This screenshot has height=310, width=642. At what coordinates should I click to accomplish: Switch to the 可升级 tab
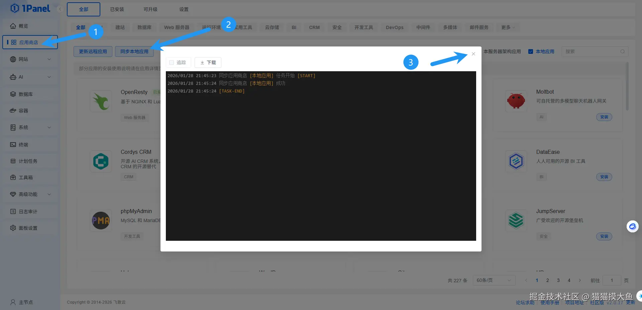pyautogui.click(x=150, y=9)
